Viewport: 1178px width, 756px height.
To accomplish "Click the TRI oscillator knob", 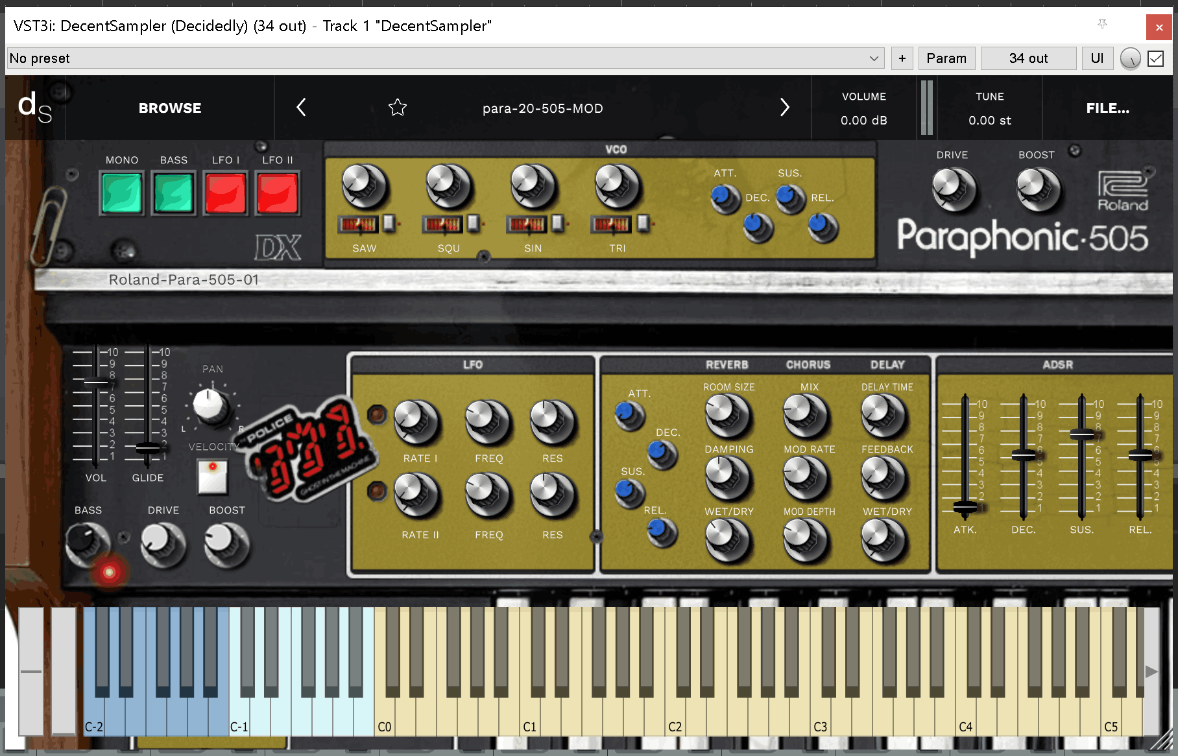I will pyautogui.click(x=617, y=185).
